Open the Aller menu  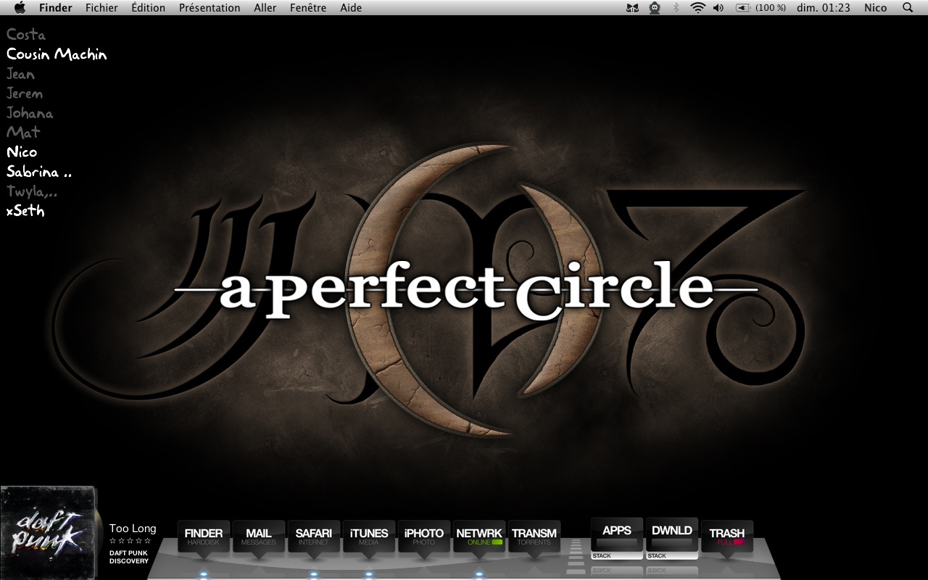click(x=265, y=7)
